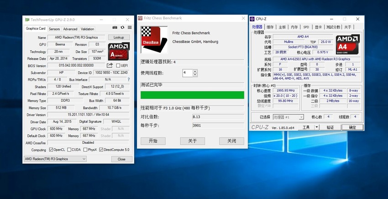Click the Driver Version field
388x199 pixels.
(89, 115)
